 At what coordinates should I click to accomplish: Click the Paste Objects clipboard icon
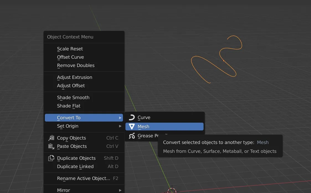point(51,146)
